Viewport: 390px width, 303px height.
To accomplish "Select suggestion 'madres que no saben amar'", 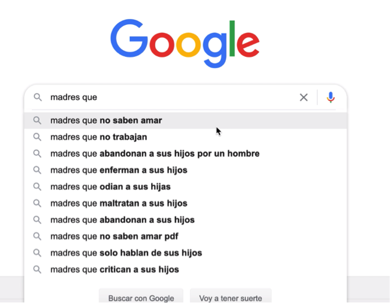I will click(186, 120).
